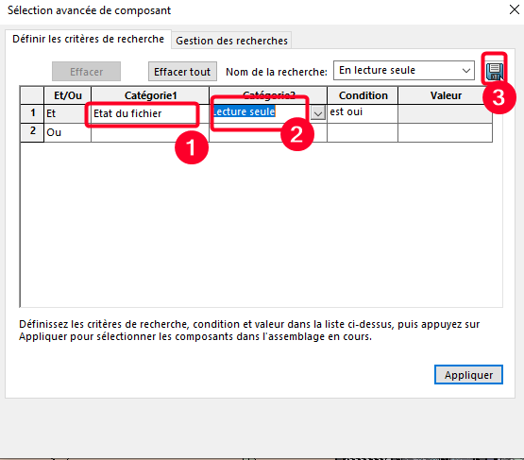
Task: Close the Sélection avancée de composant dialog
Action: click(x=515, y=9)
